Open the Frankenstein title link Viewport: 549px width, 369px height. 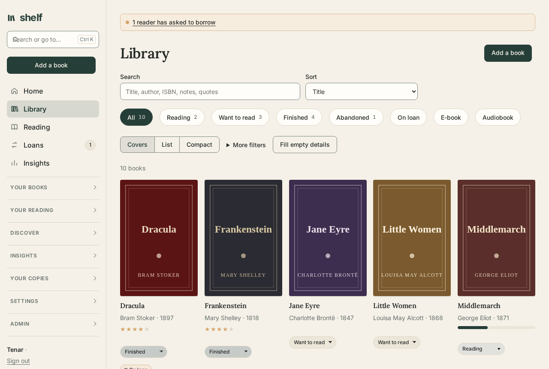226,305
